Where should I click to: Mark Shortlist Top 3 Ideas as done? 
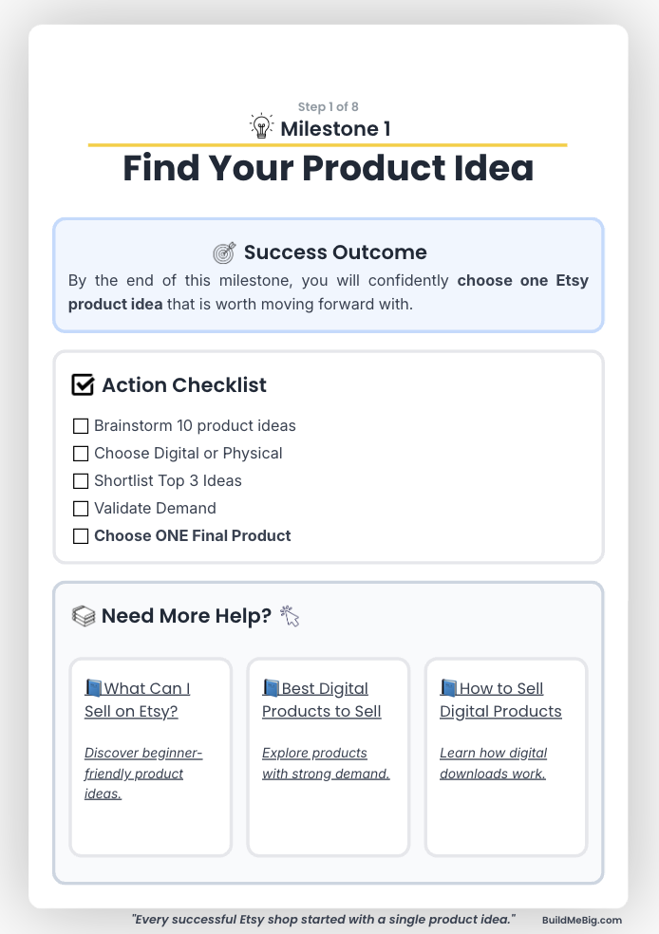[x=81, y=480]
